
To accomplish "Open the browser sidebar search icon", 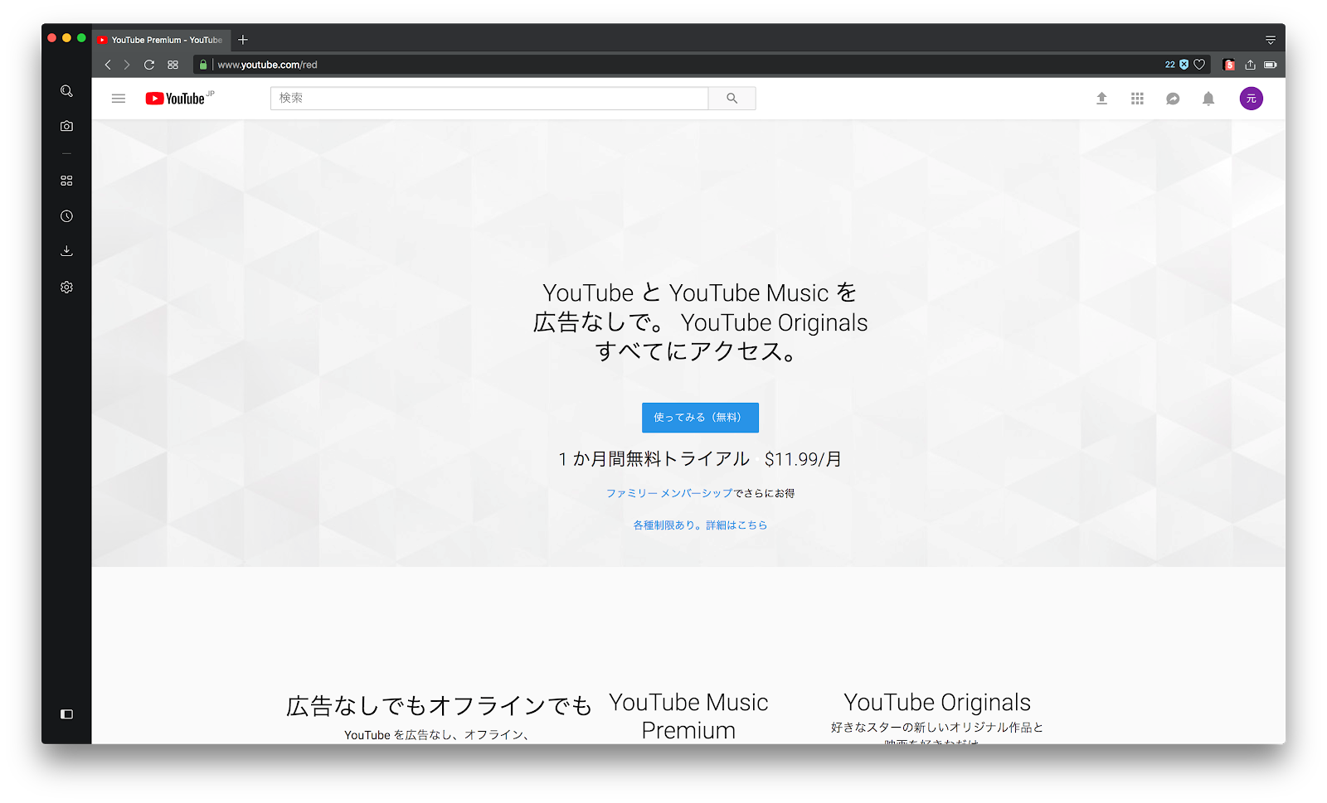I will click(66, 91).
